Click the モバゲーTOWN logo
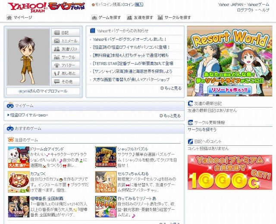Image resolution: width=276 pixels, height=224 pixels. (x=66, y=7)
